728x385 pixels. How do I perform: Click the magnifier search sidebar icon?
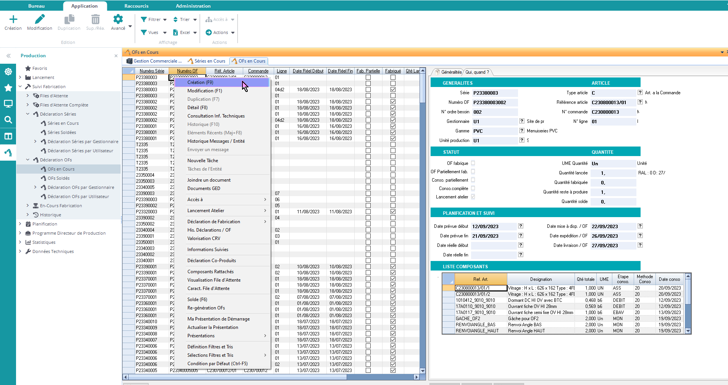click(x=8, y=120)
